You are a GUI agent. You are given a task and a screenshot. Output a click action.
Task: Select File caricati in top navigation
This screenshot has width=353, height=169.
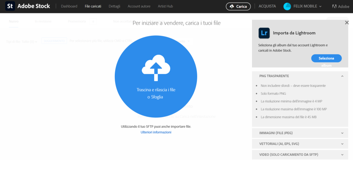(x=93, y=6)
